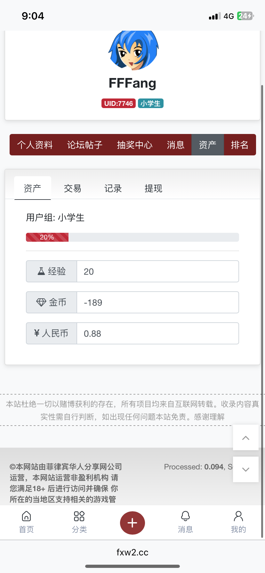
Task: Click the 小学生 user group badge
Action: [x=150, y=103]
